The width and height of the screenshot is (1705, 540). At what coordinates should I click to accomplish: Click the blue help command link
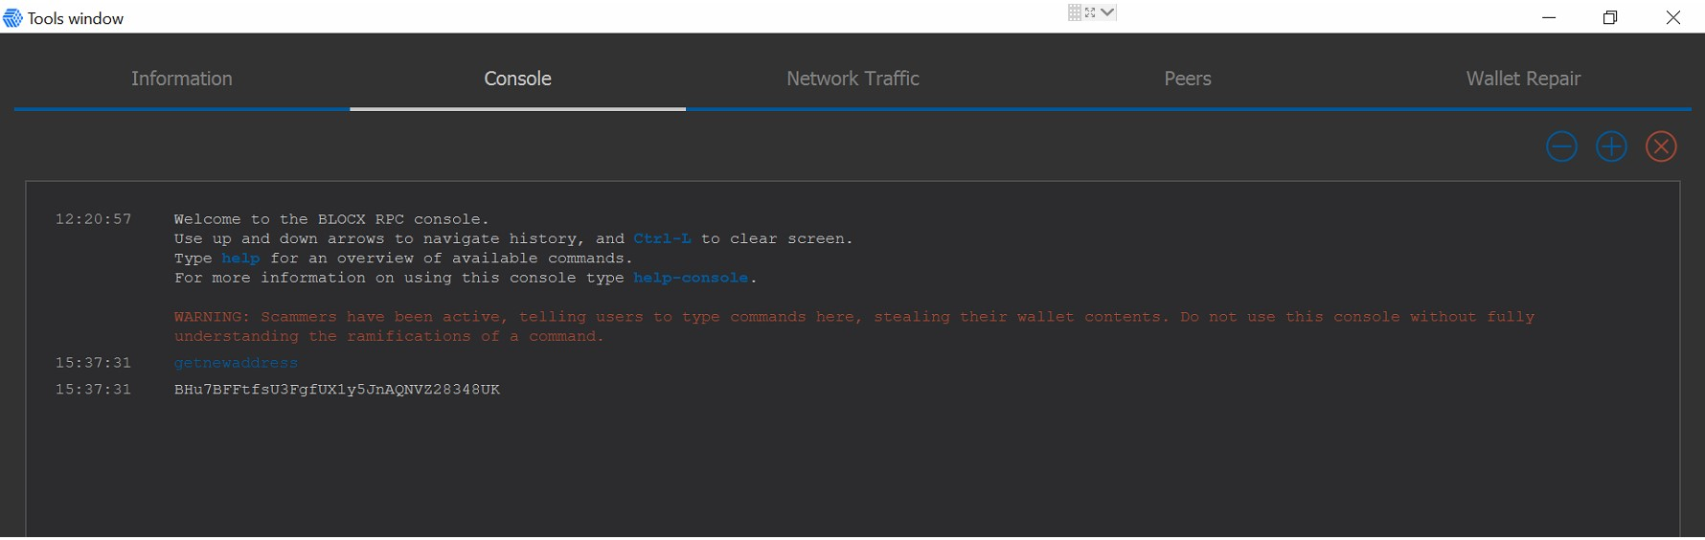point(240,259)
